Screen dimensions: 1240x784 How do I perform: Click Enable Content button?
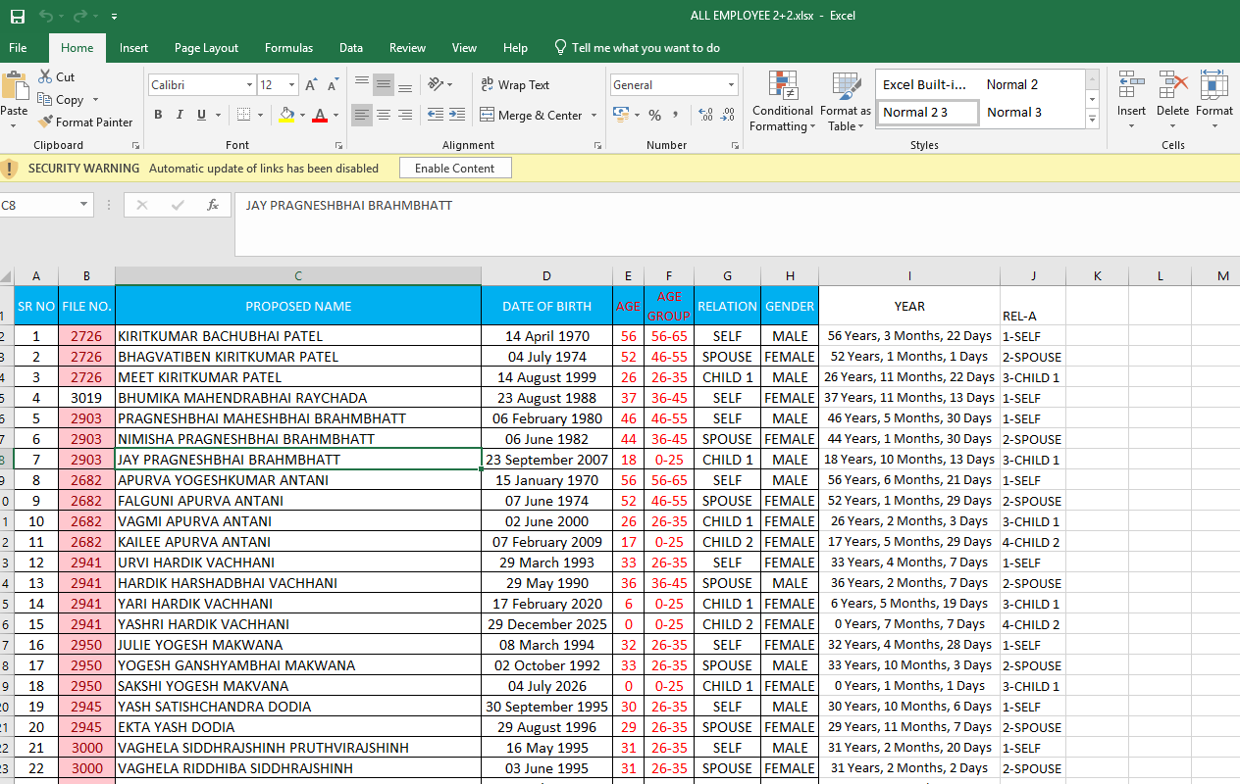click(455, 169)
